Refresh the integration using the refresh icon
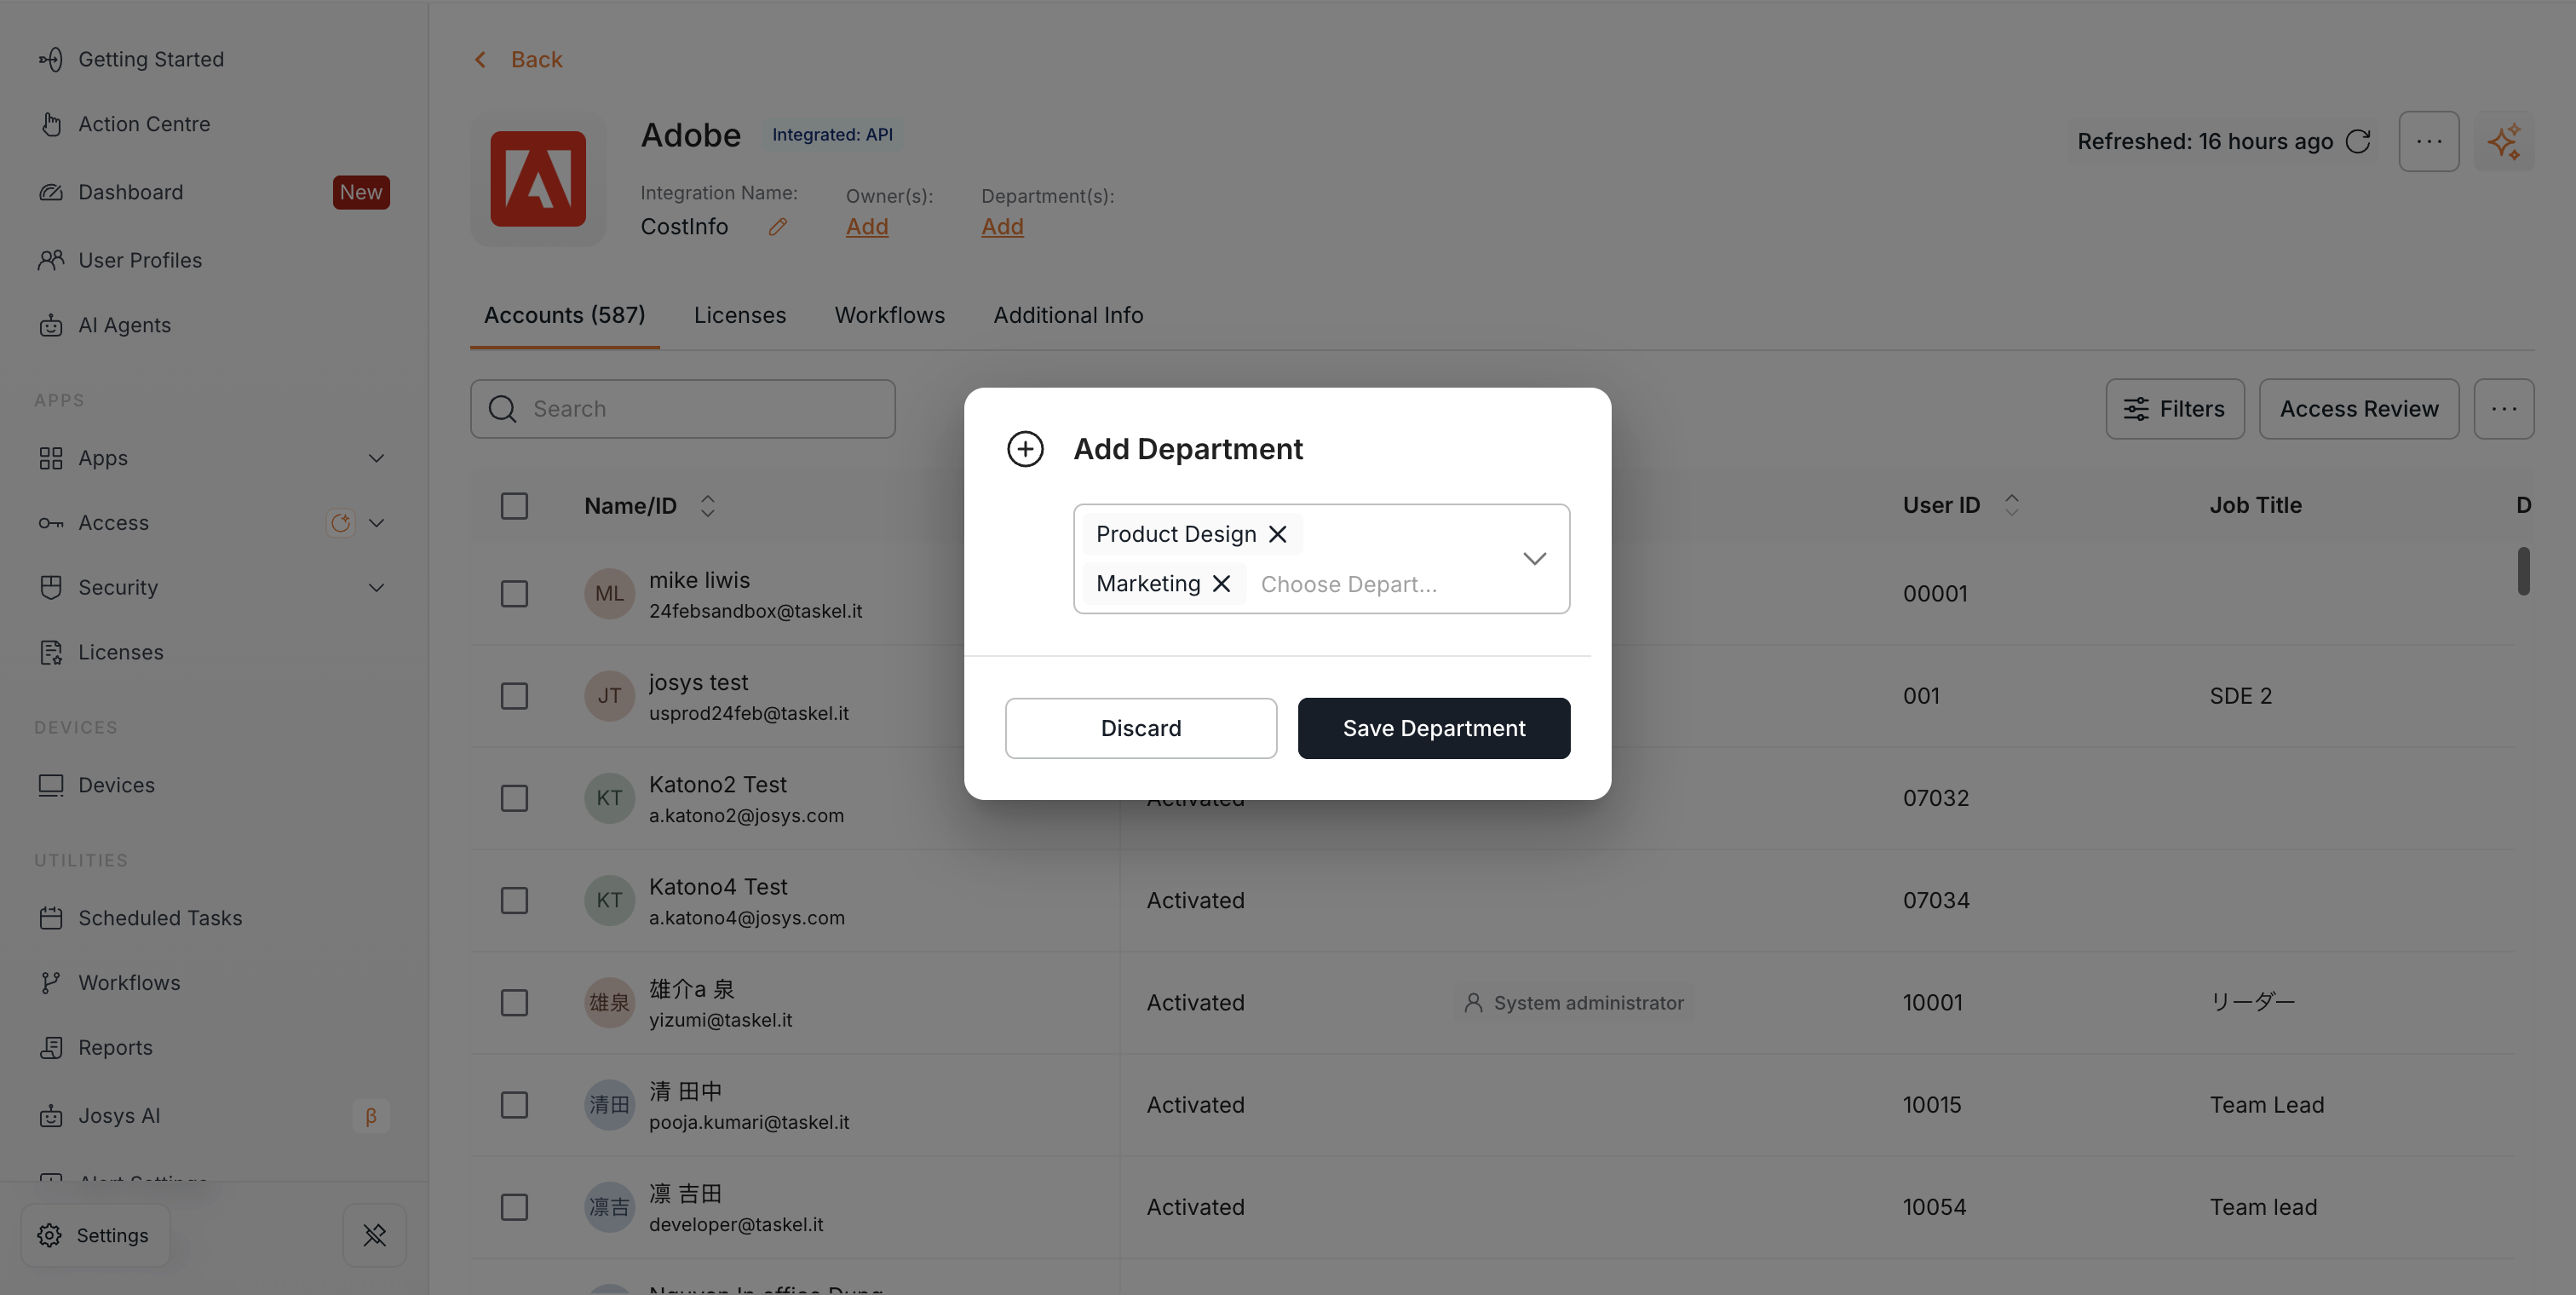The height and width of the screenshot is (1295, 2576). point(2358,141)
